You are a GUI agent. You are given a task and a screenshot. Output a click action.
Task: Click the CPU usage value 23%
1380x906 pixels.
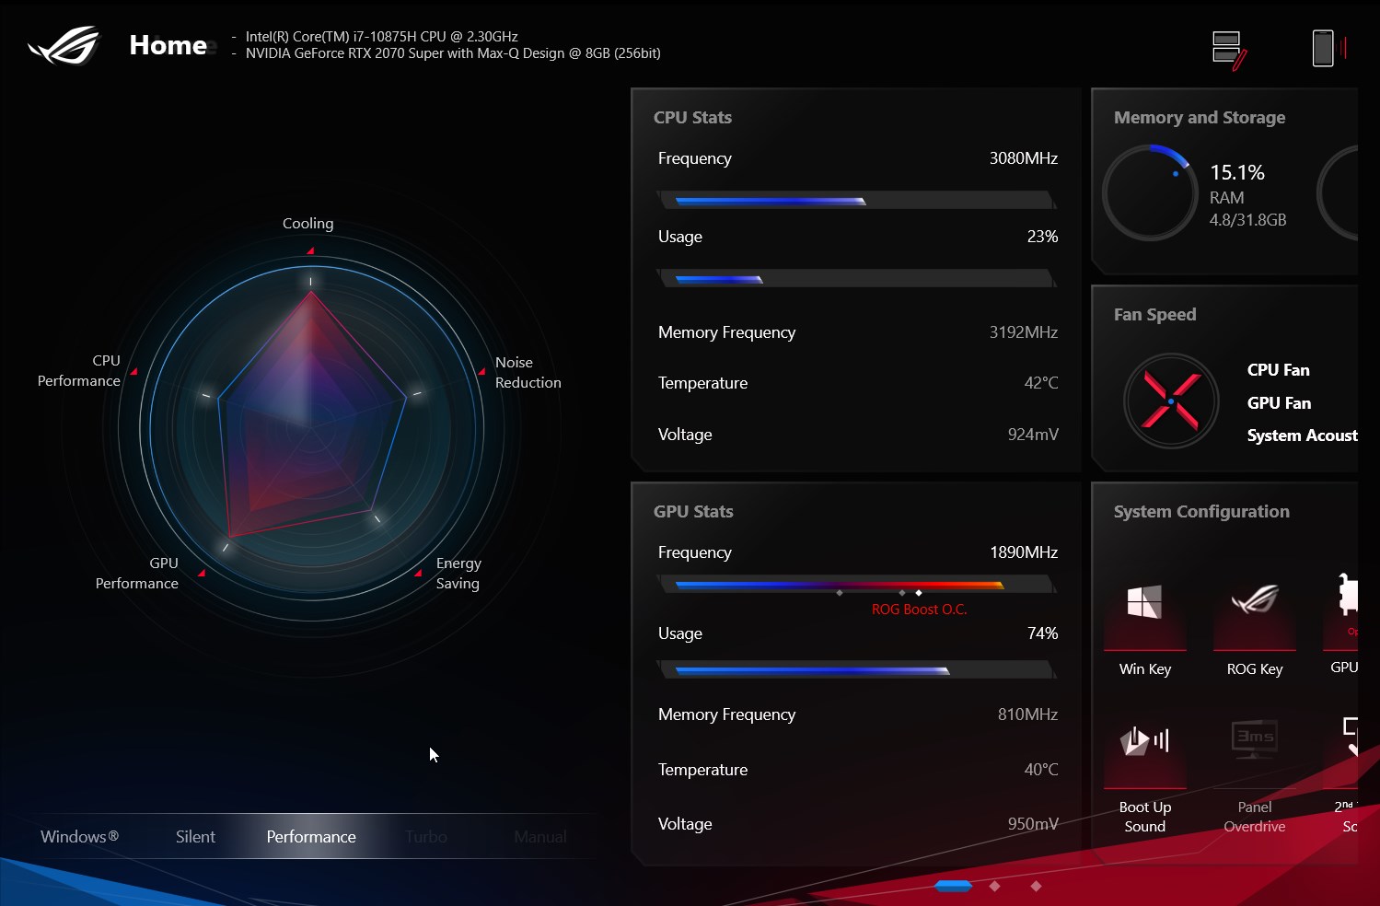point(1043,237)
